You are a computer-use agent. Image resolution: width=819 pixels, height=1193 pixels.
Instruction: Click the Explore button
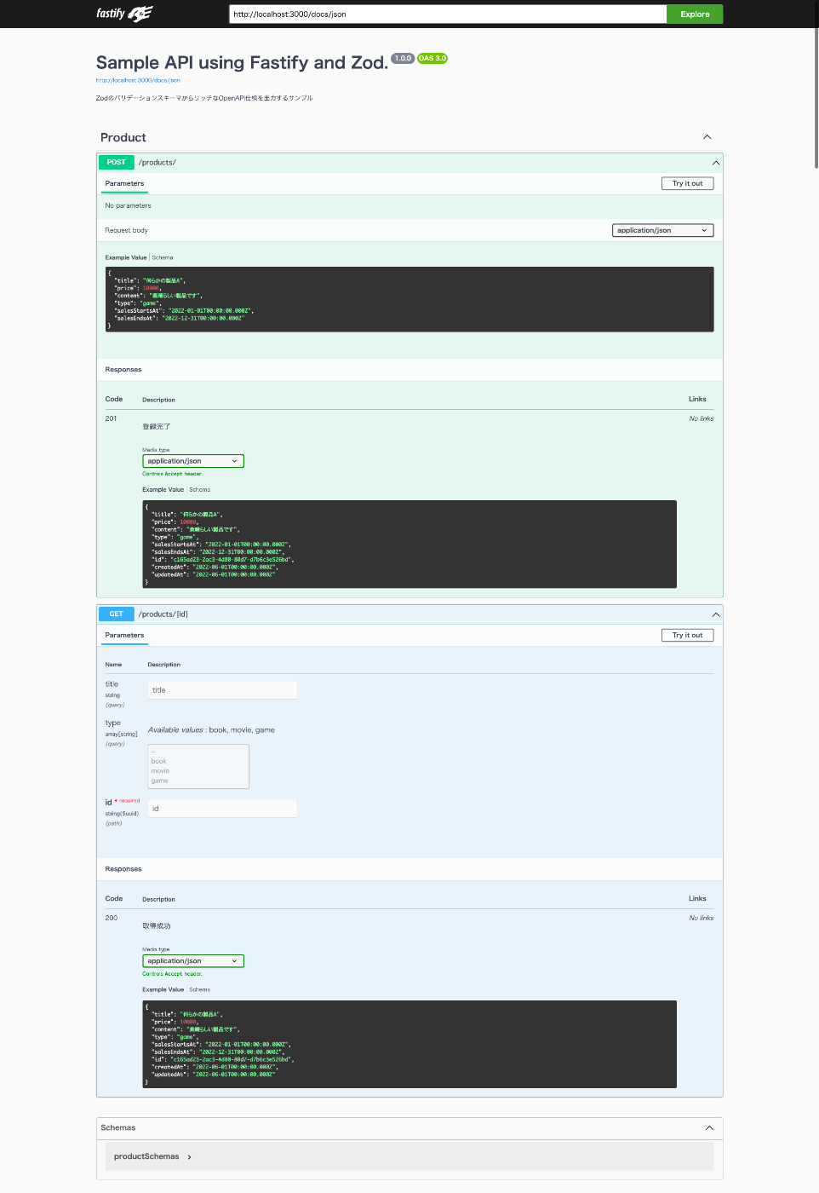[x=695, y=14]
